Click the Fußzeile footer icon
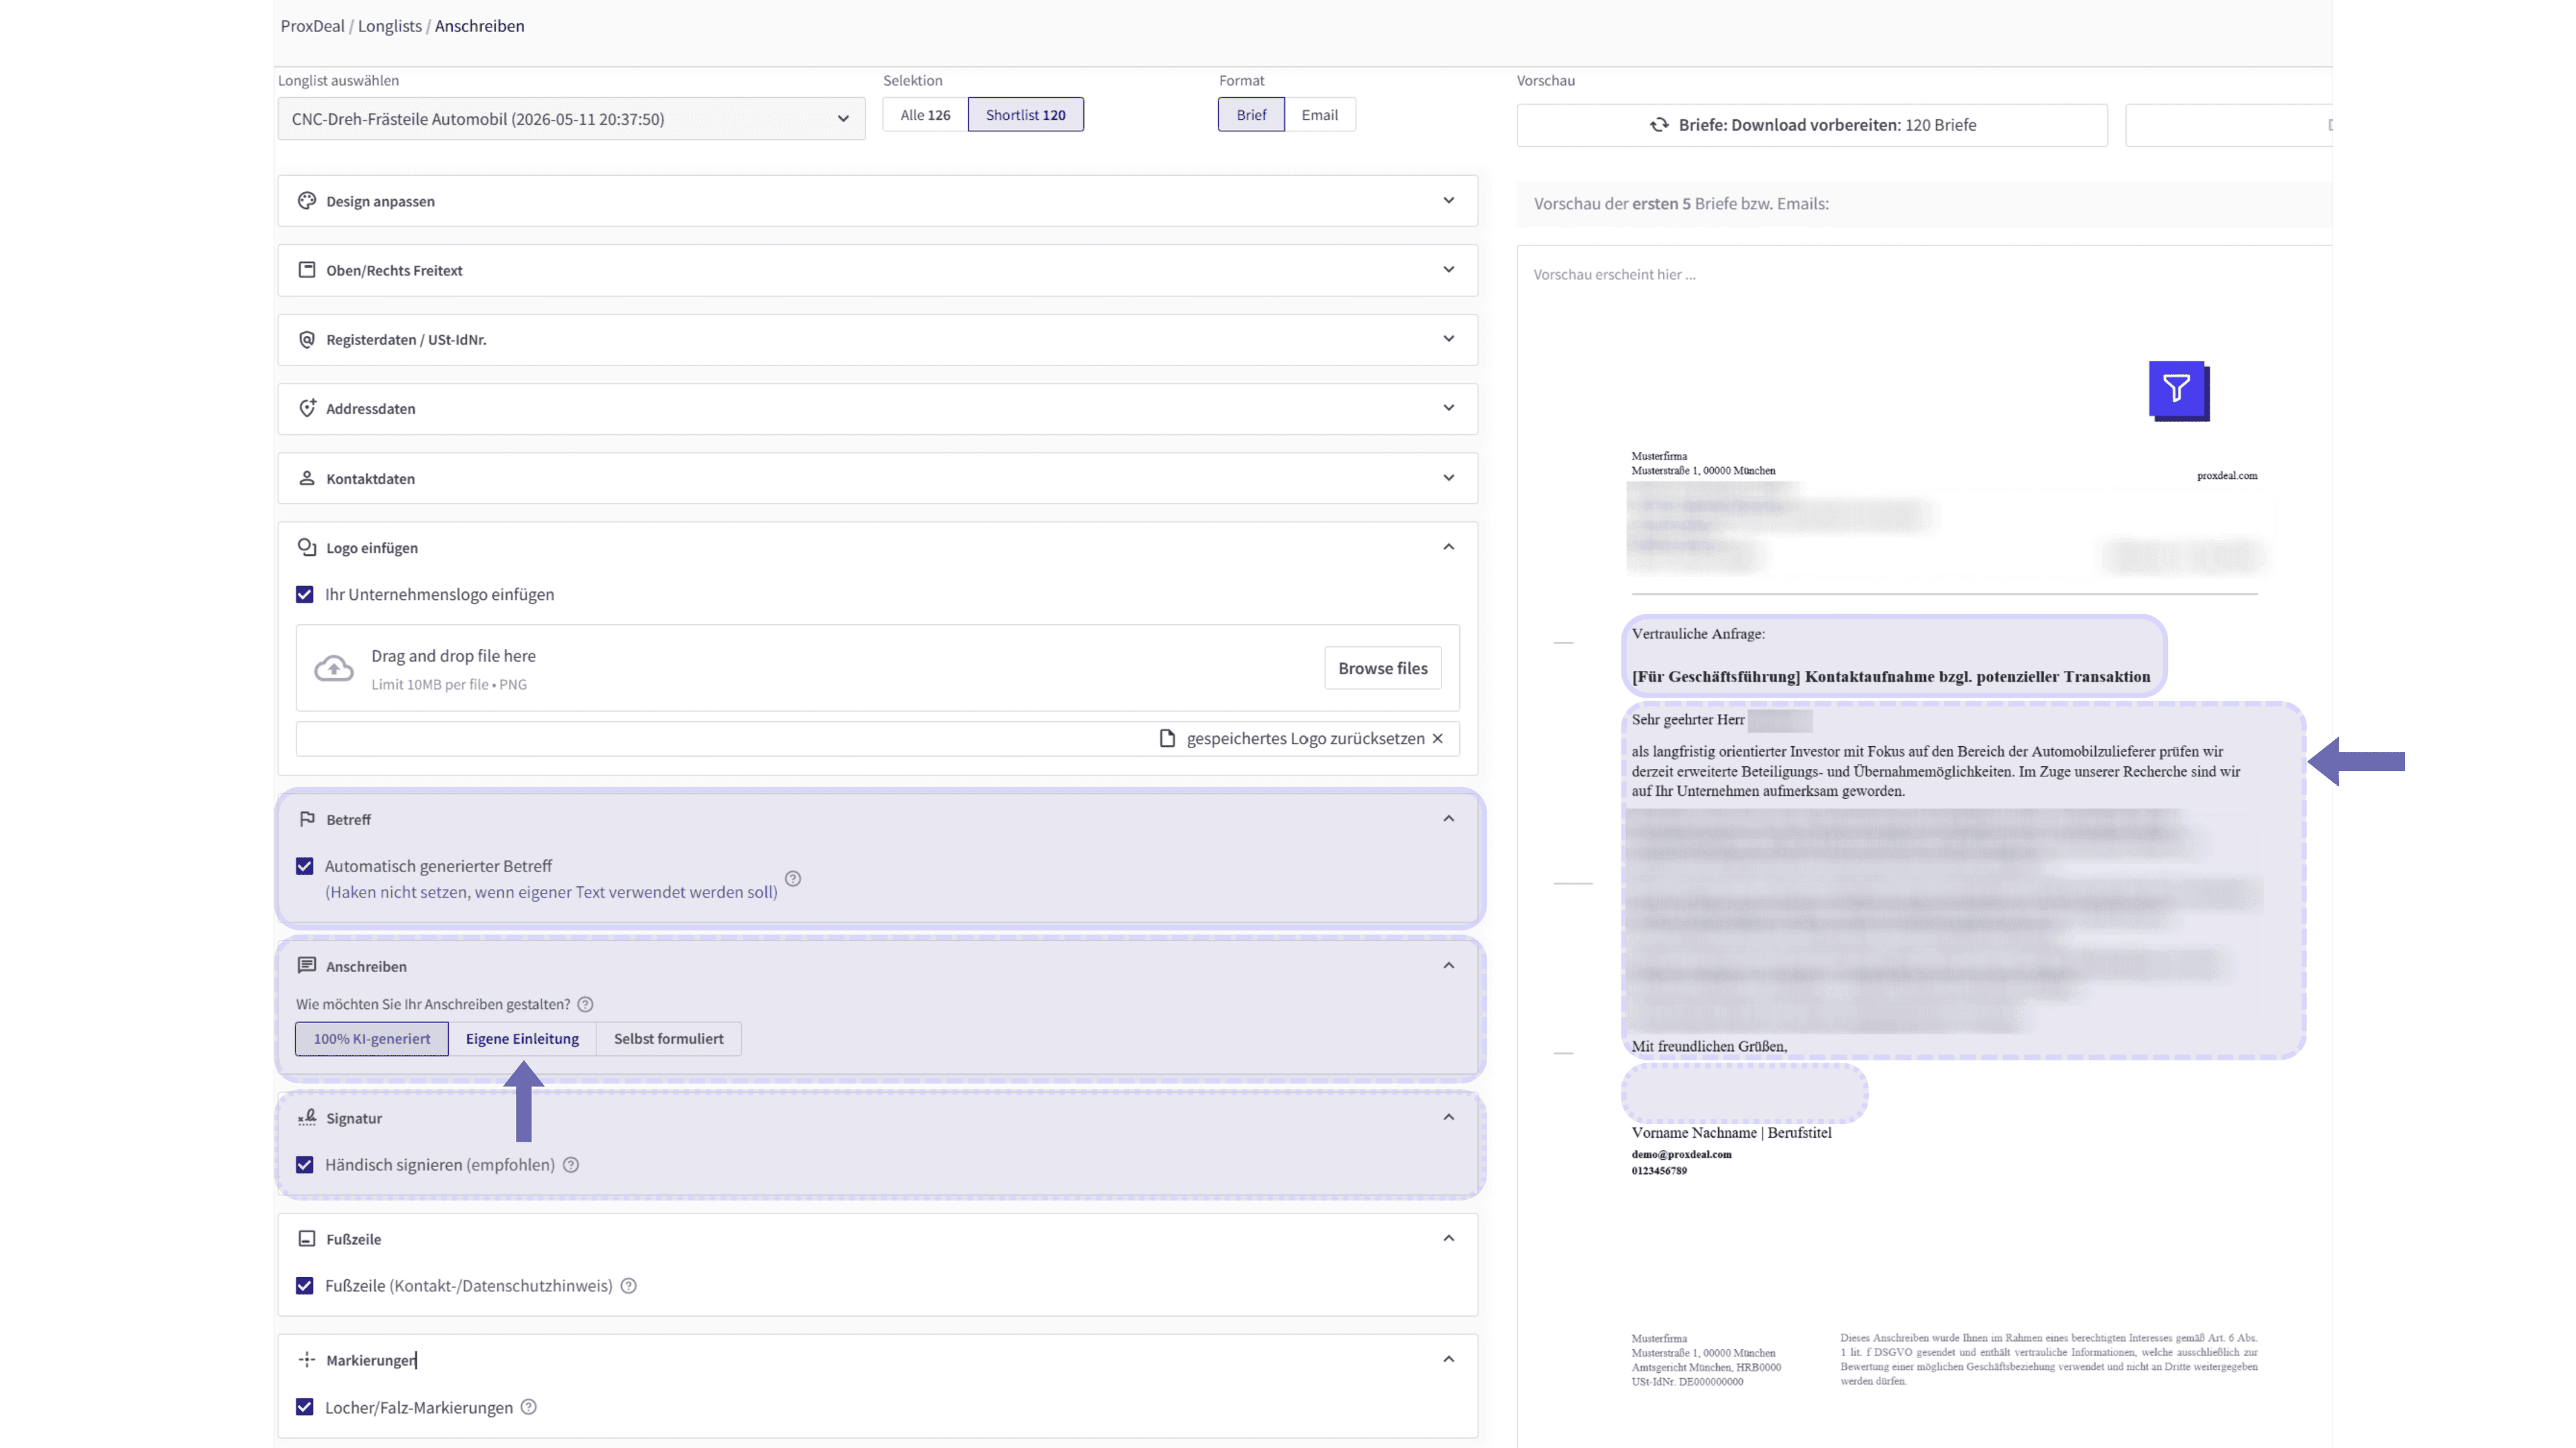 click(x=307, y=1238)
